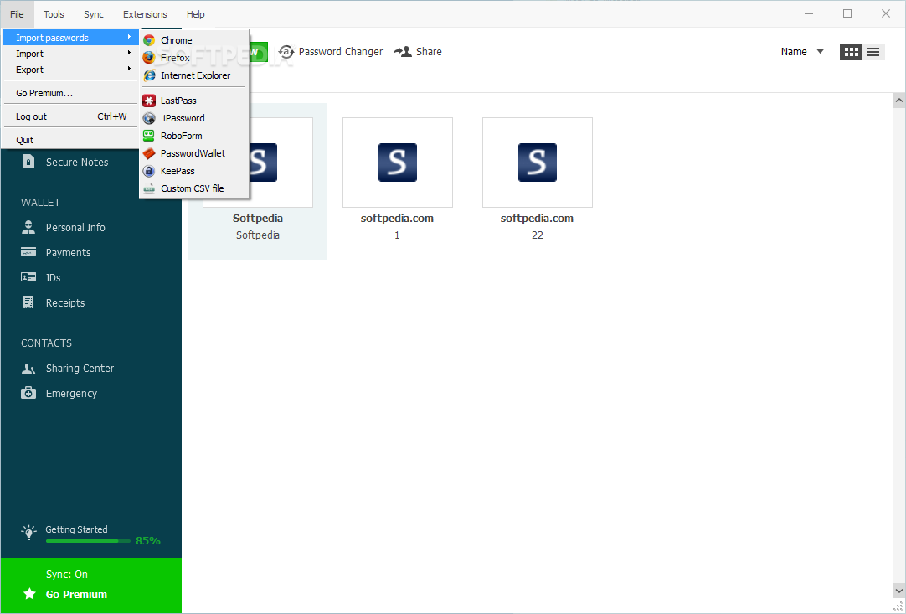Open the Help menu
This screenshot has width=906, height=614.
tap(195, 14)
